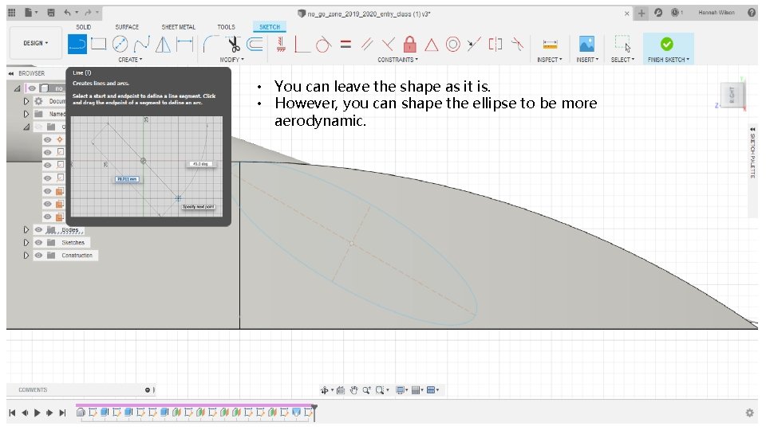Click the Measure ruler icon
766x430 pixels.
(550, 45)
